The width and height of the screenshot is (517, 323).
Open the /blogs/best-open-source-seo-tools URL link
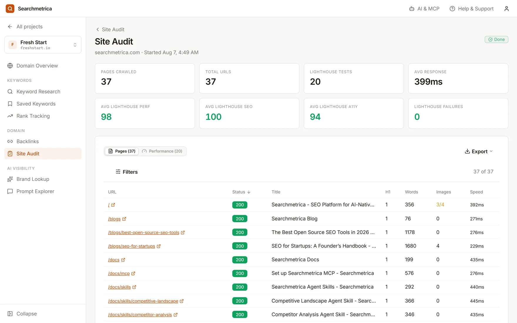(144, 233)
